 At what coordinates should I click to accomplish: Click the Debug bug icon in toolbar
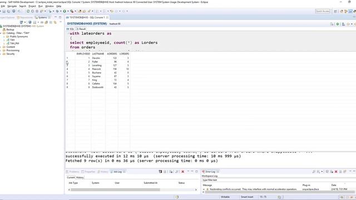[57, 11]
